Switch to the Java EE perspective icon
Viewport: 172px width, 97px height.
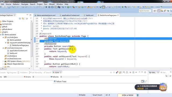[162, 11]
